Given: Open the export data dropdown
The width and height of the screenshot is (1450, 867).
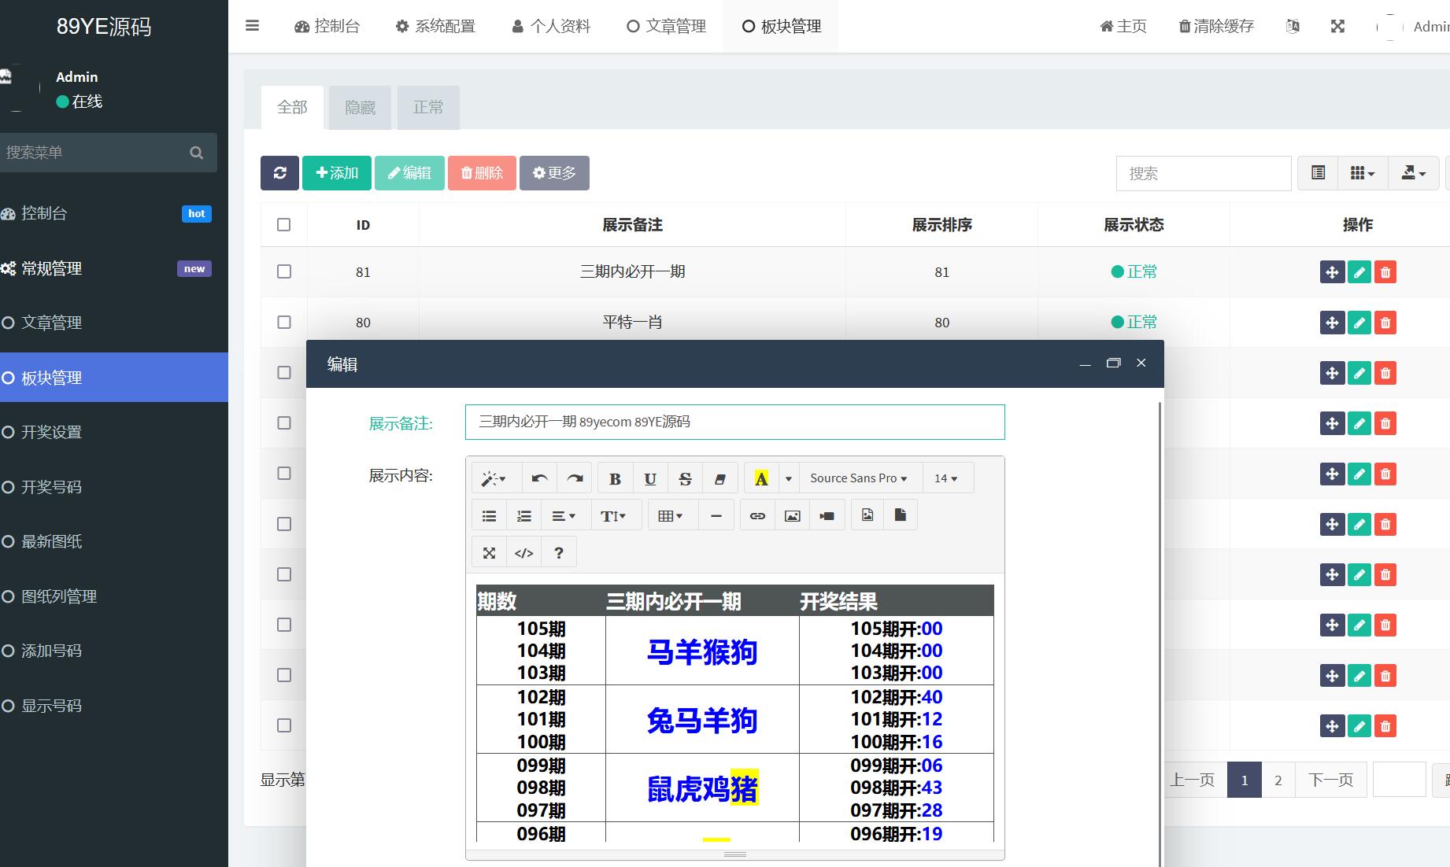Looking at the screenshot, I should tap(1413, 173).
